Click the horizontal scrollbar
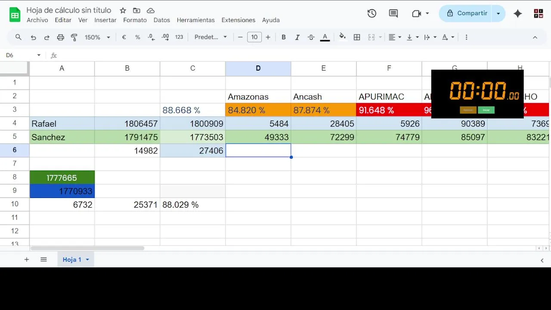The image size is (551, 310). [x=87, y=248]
